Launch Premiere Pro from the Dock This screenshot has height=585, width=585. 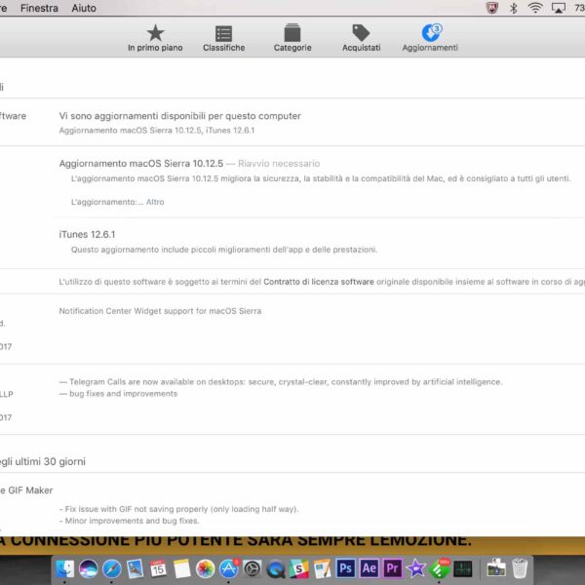pyautogui.click(x=392, y=568)
